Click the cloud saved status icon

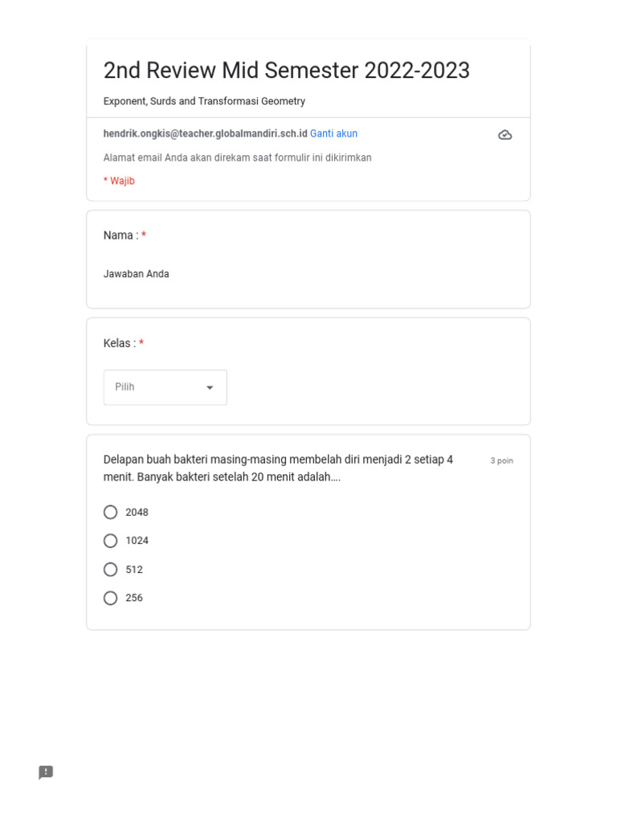point(505,135)
